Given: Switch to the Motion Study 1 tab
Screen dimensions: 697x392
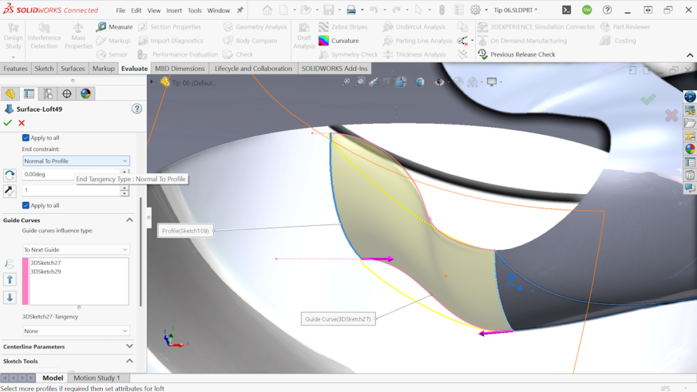Looking at the screenshot, I should pos(98,378).
